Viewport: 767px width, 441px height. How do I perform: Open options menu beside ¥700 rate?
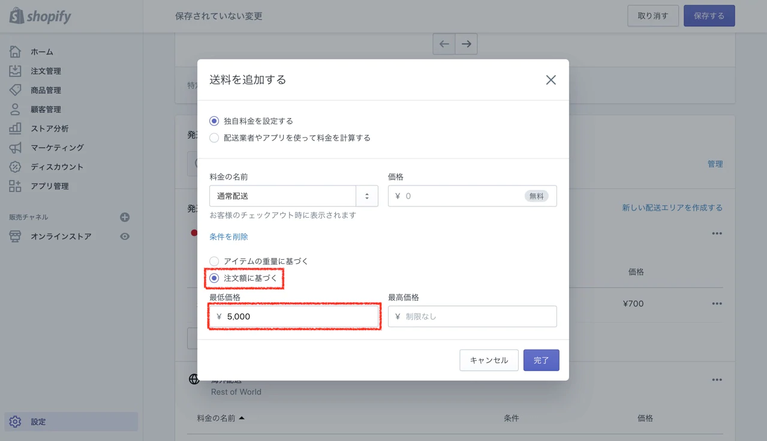point(717,304)
